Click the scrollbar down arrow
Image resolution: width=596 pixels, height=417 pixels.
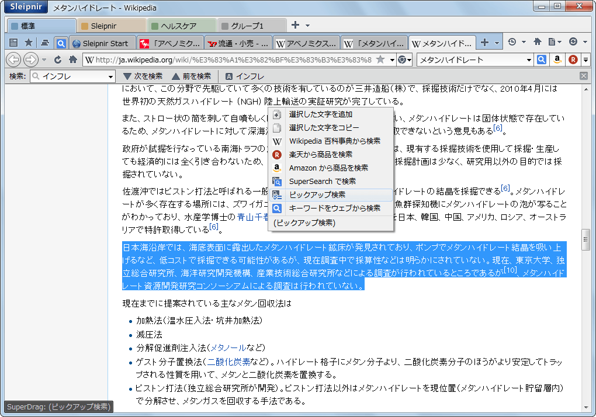(585, 408)
